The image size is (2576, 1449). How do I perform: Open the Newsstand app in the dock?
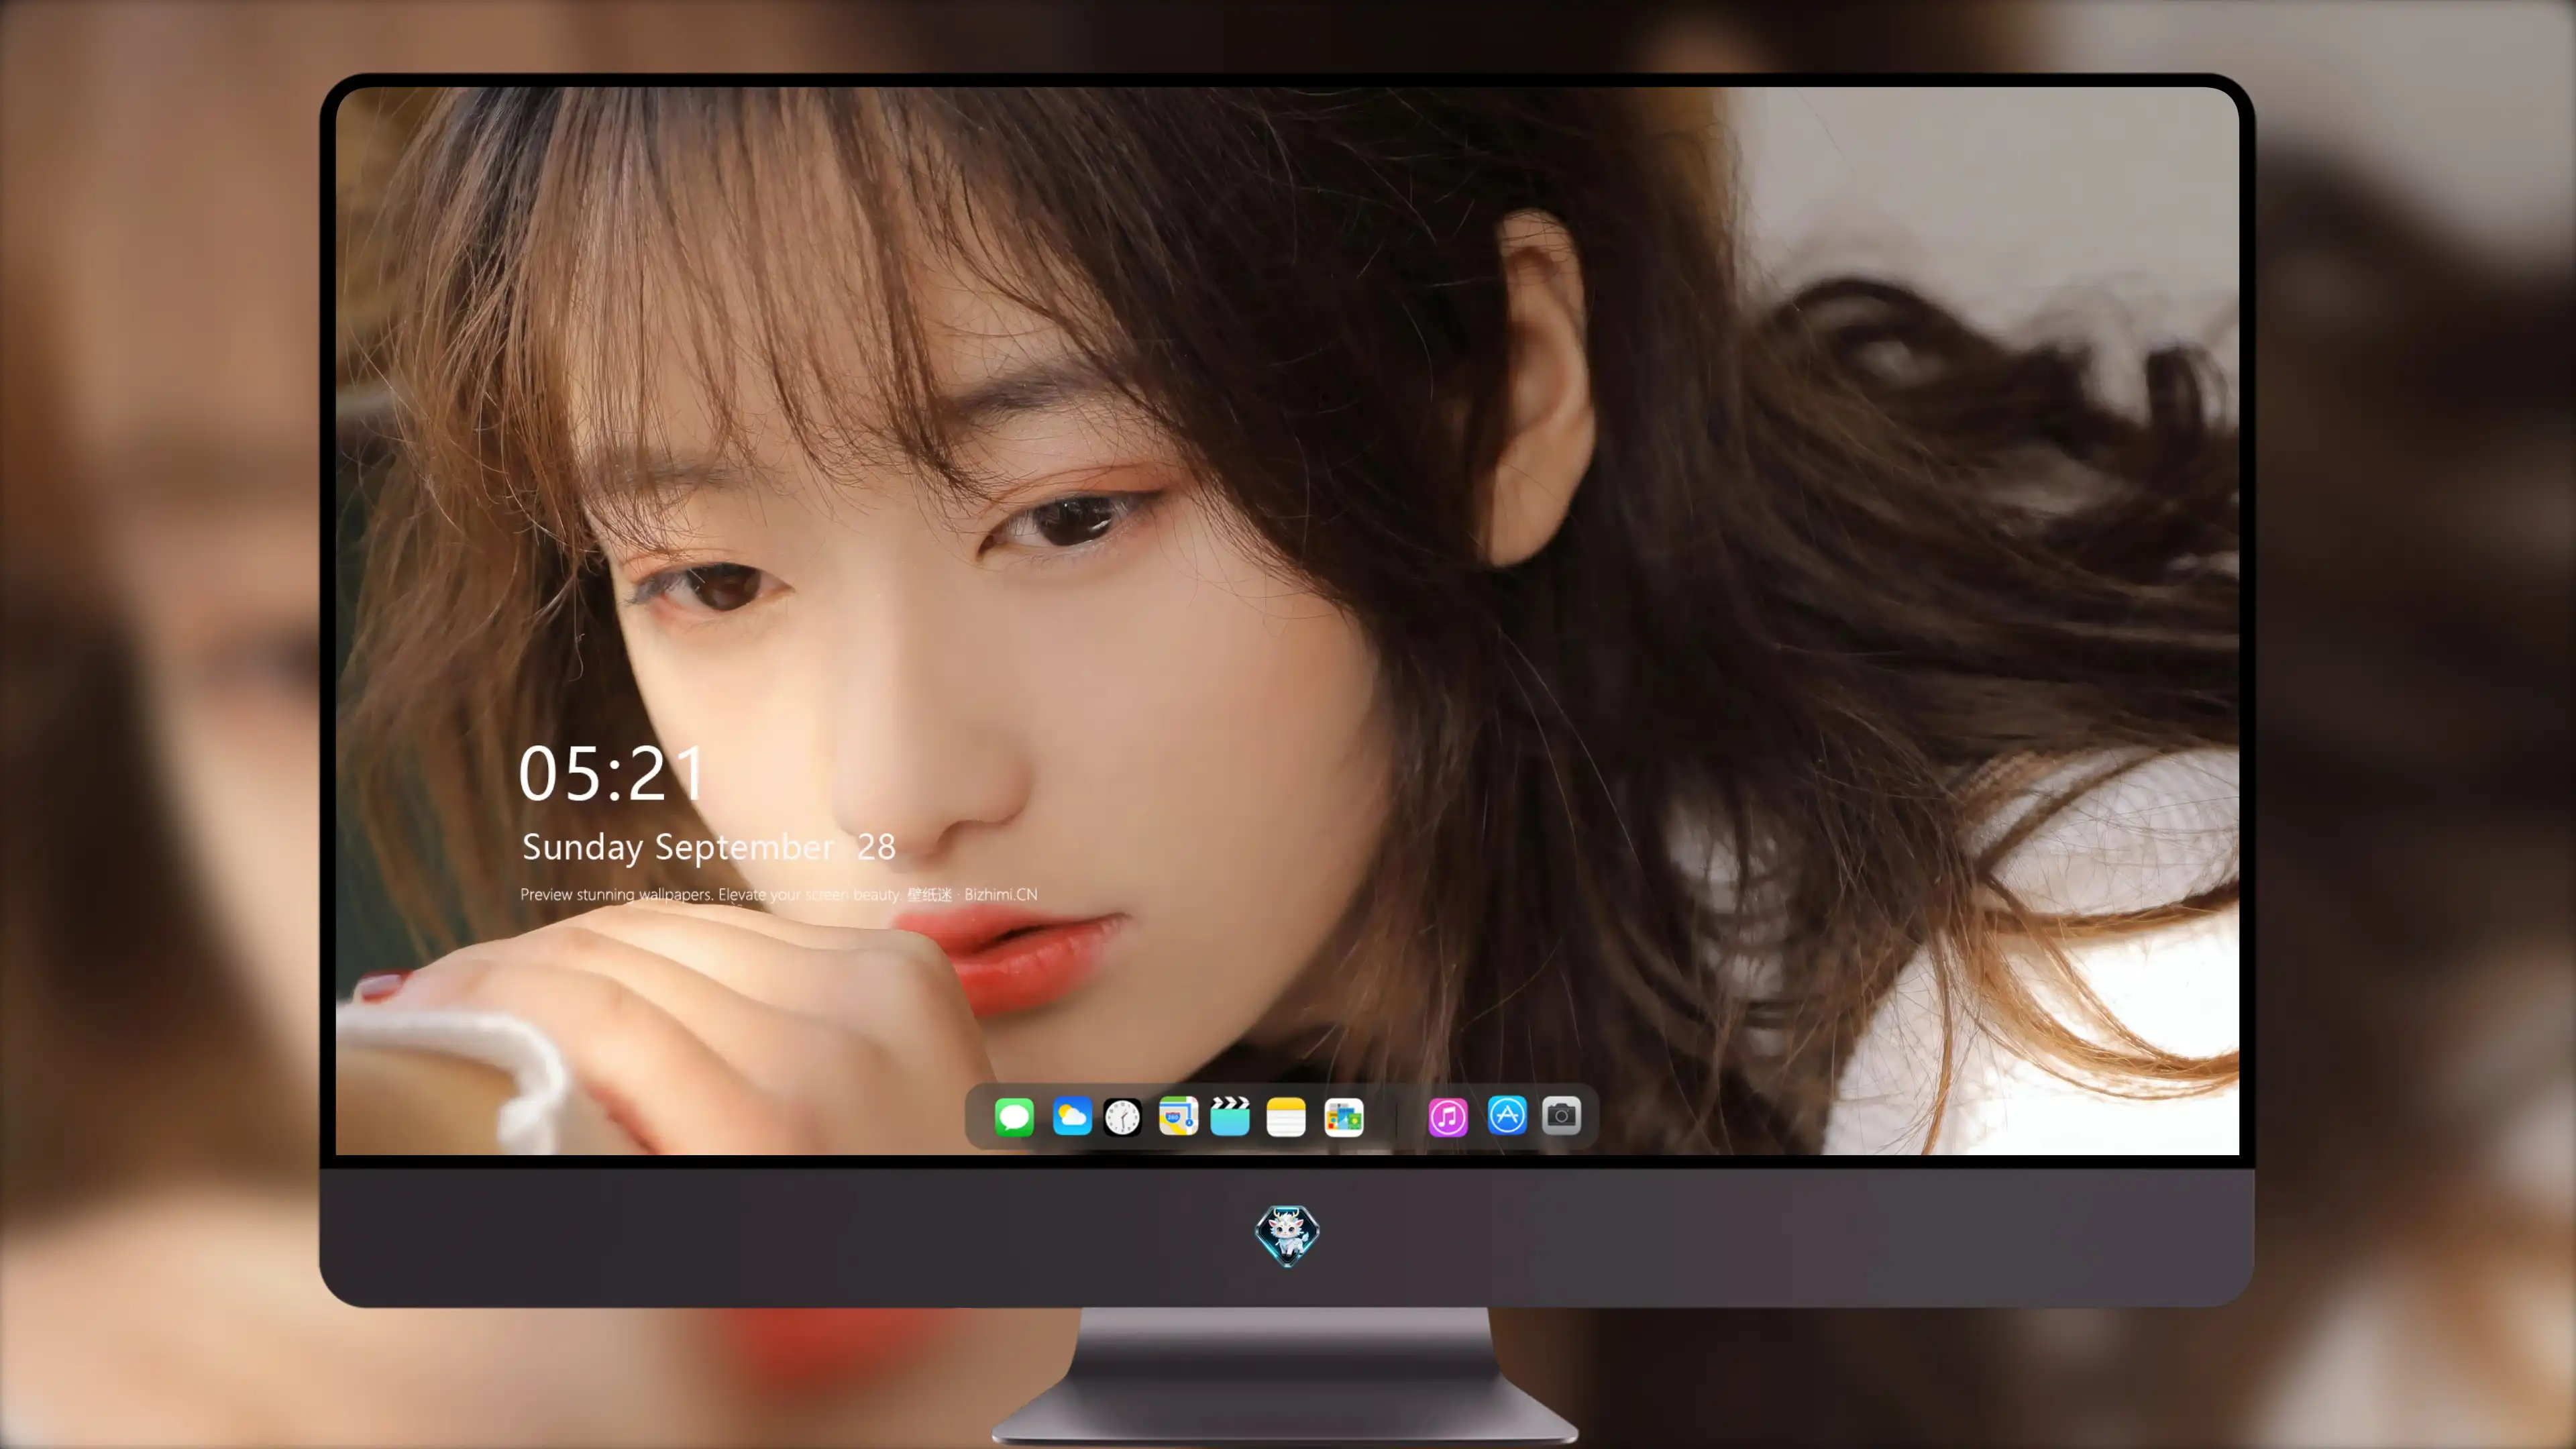(x=1344, y=1117)
